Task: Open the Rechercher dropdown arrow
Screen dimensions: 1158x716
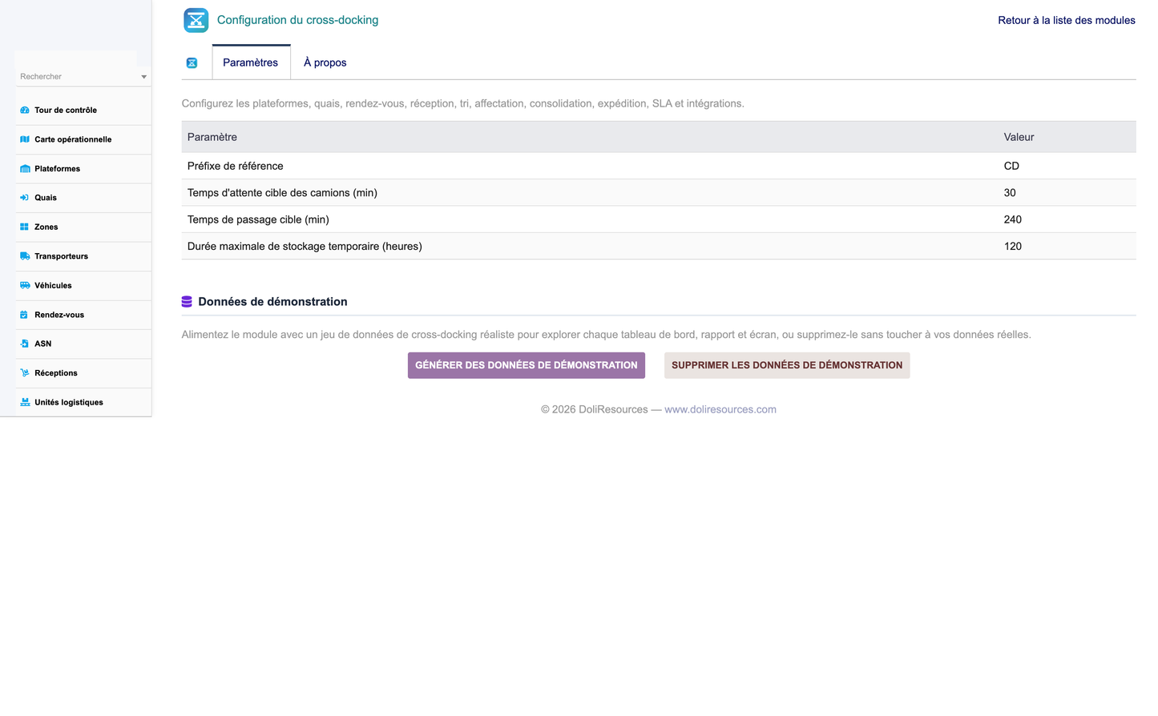Action: (144, 77)
